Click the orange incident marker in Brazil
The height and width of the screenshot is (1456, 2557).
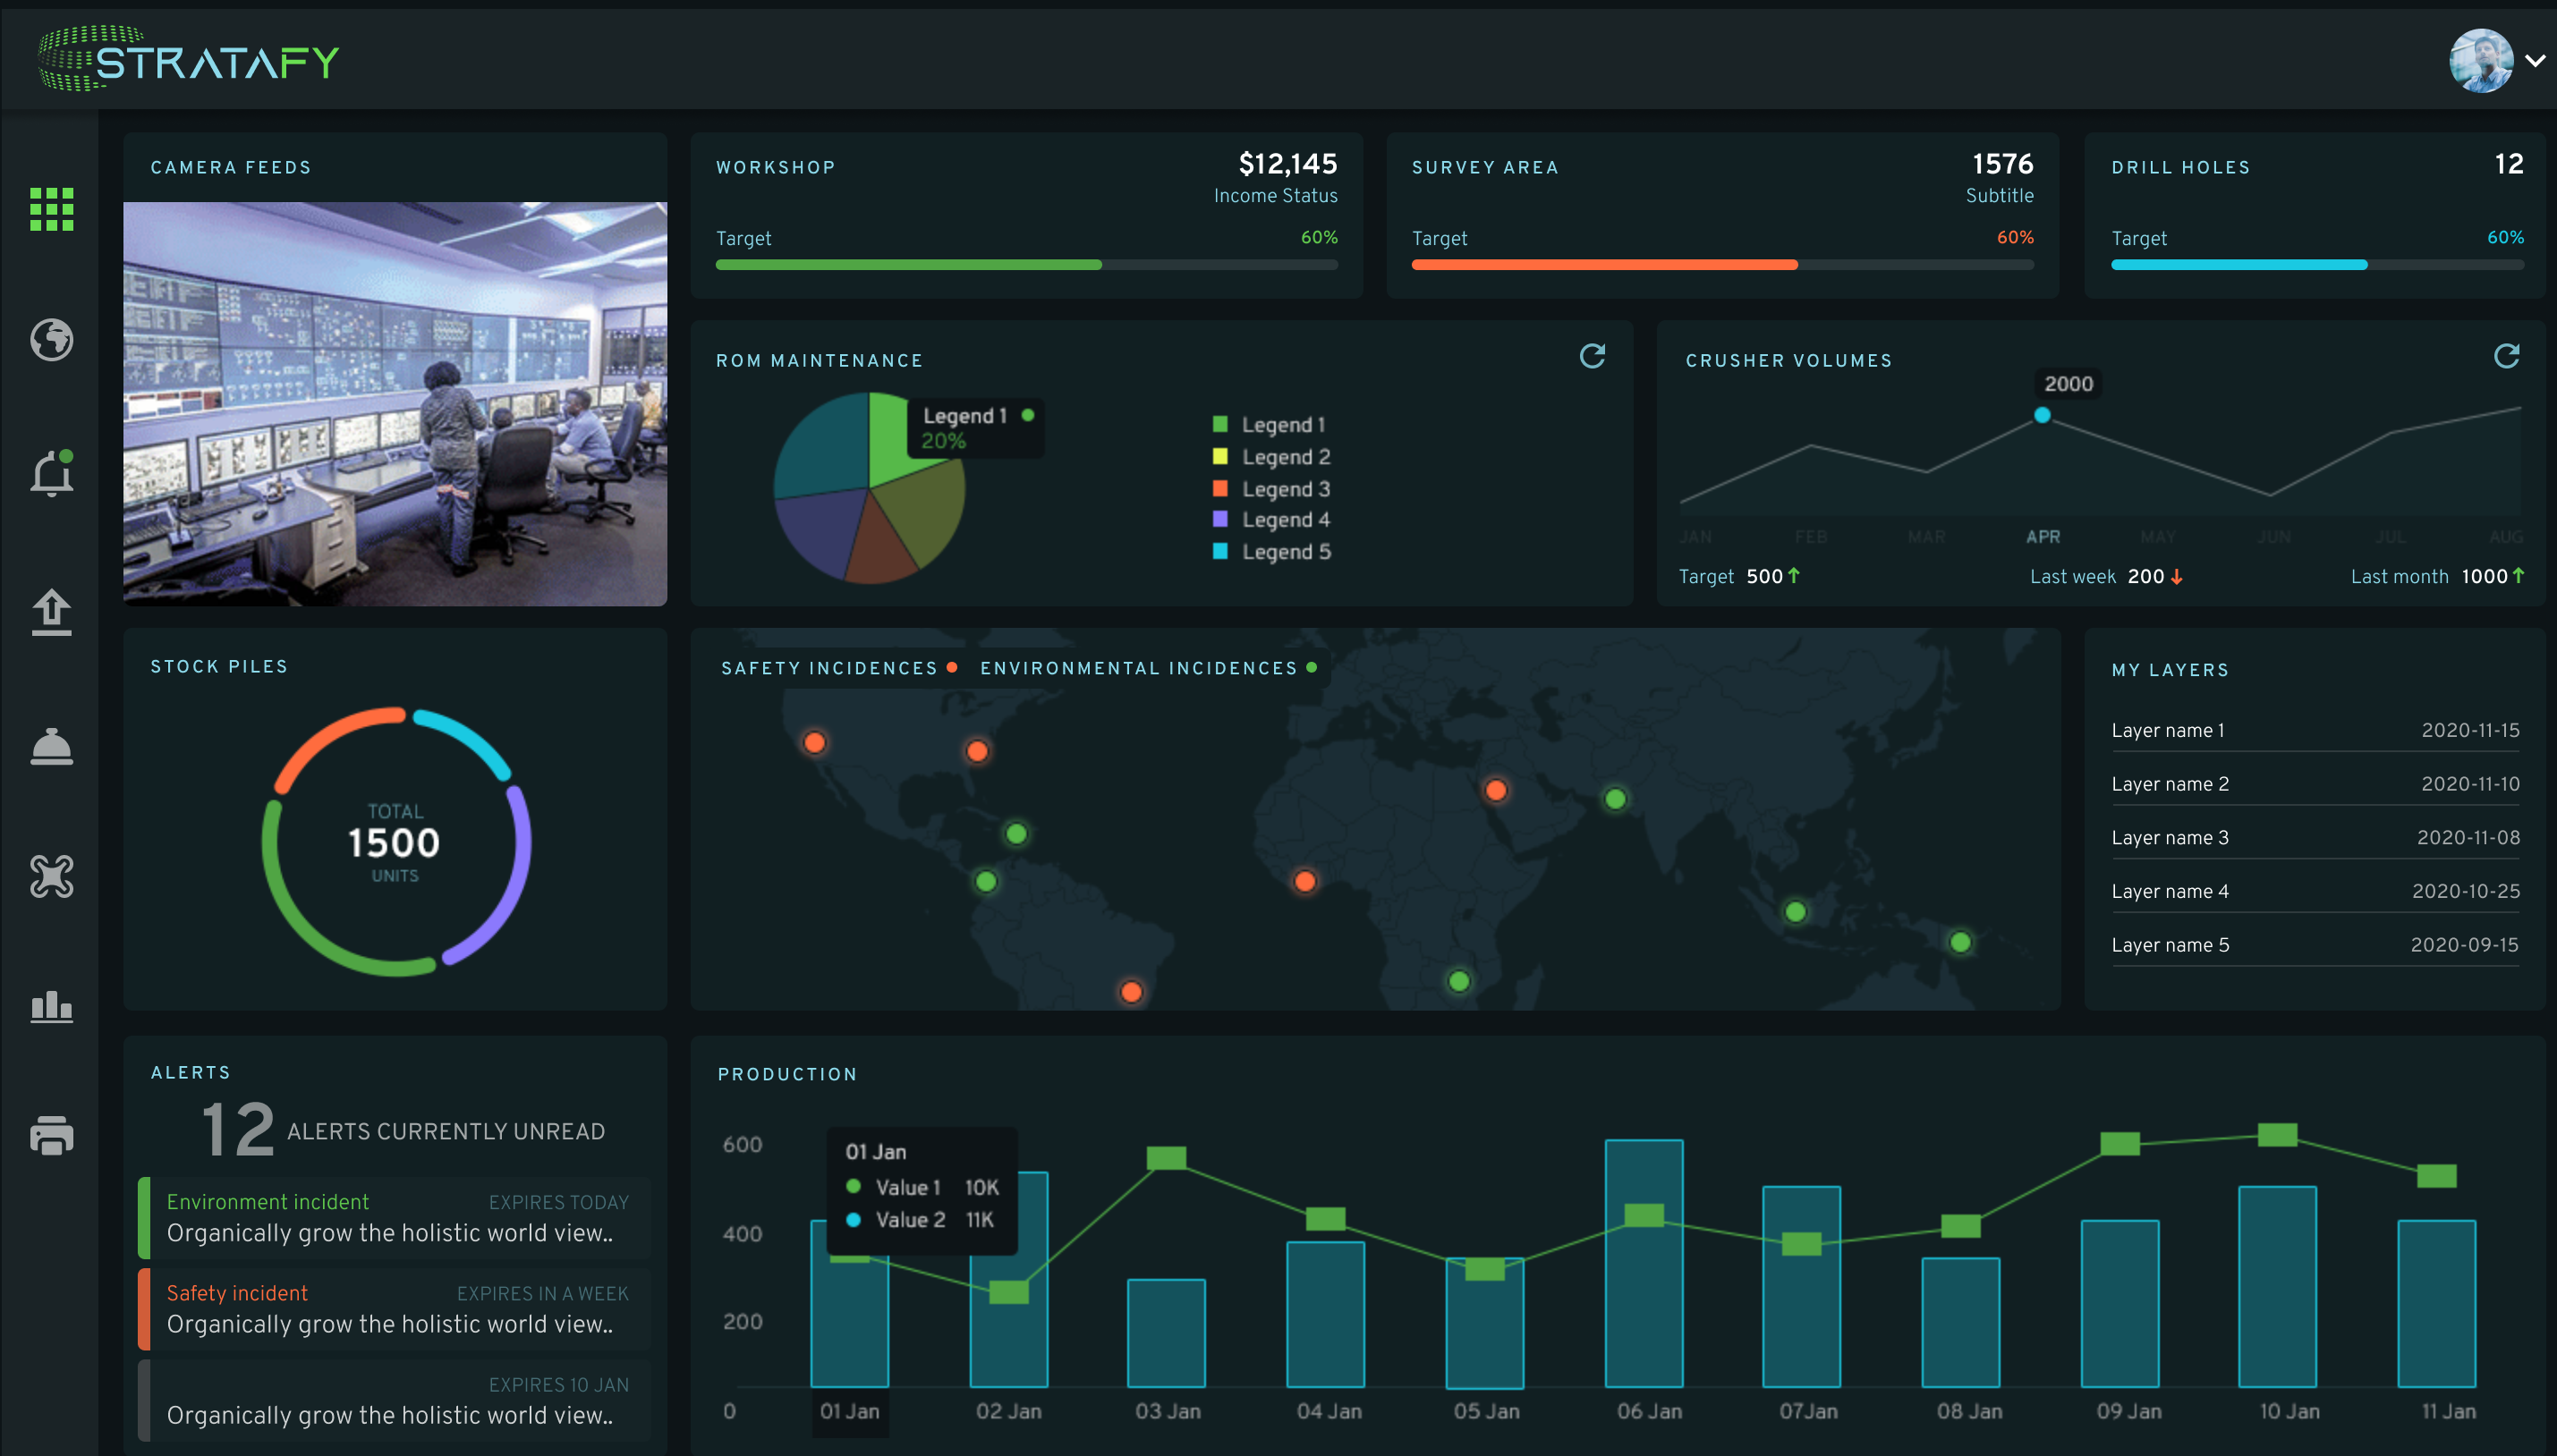(1132, 992)
